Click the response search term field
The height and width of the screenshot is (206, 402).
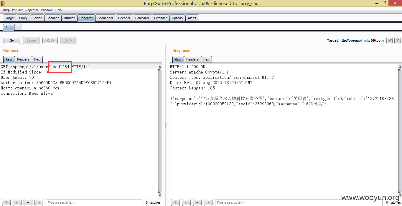tap(299, 202)
